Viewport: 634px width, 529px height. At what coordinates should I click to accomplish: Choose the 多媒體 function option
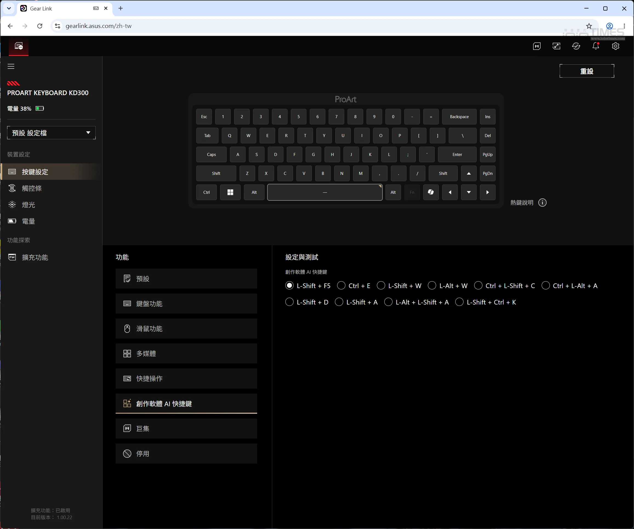click(186, 354)
